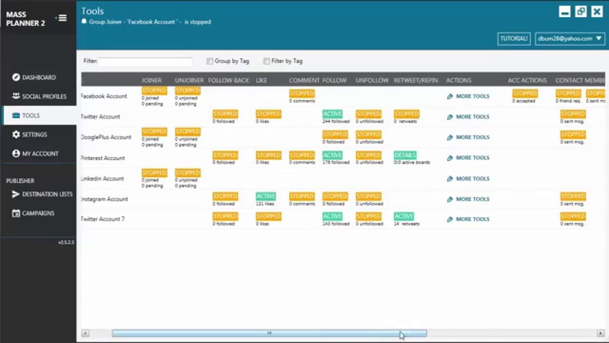Click wrench icon in Linkedin Account row
The width and height of the screenshot is (609, 343).
[x=450, y=179]
